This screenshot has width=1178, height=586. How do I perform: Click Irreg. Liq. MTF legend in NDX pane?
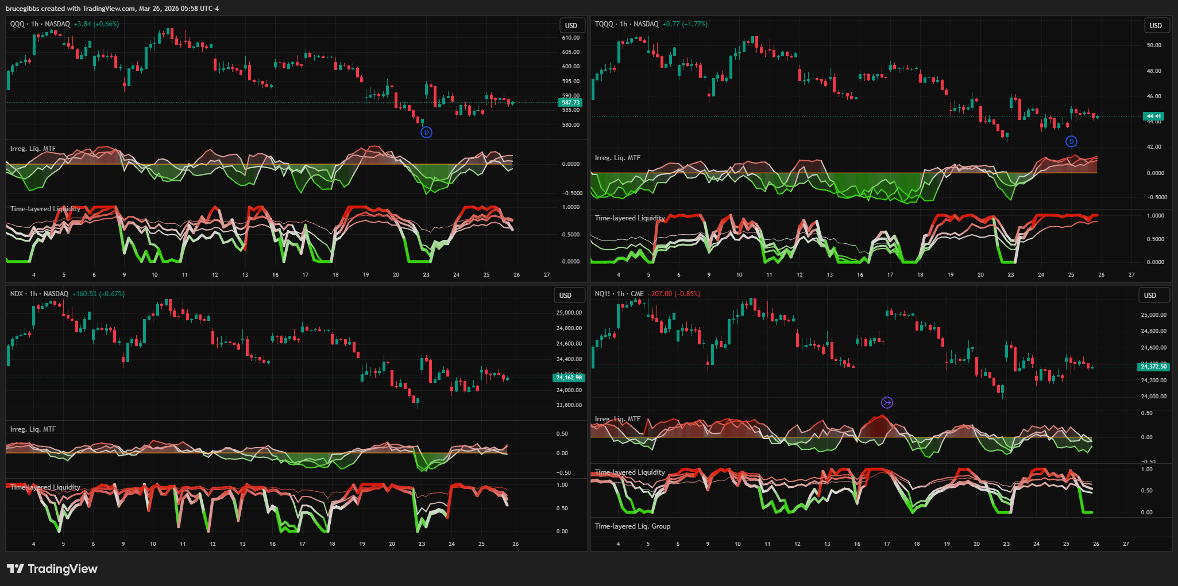[33, 429]
